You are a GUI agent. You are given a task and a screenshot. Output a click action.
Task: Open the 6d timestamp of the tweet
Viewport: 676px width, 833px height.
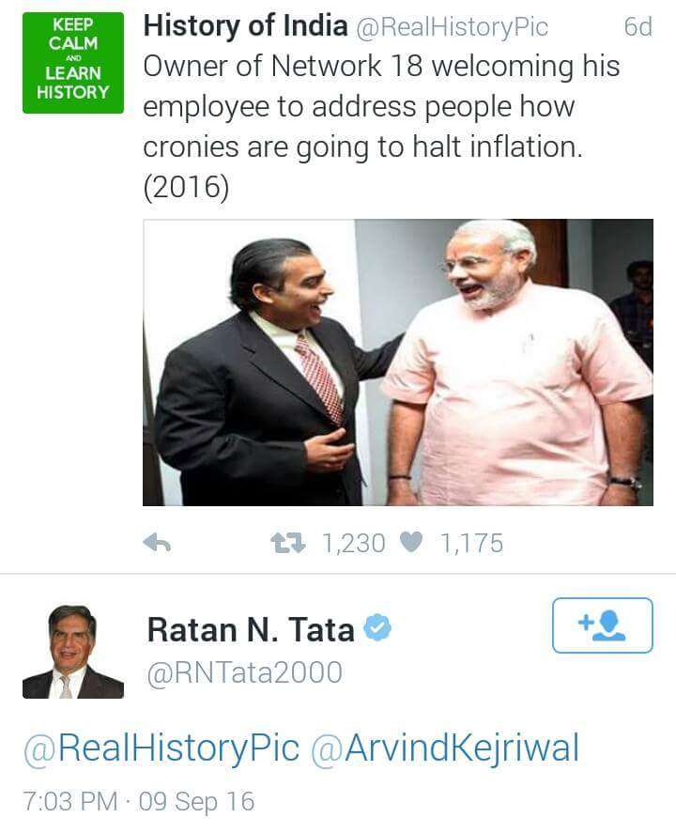[x=638, y=26]
